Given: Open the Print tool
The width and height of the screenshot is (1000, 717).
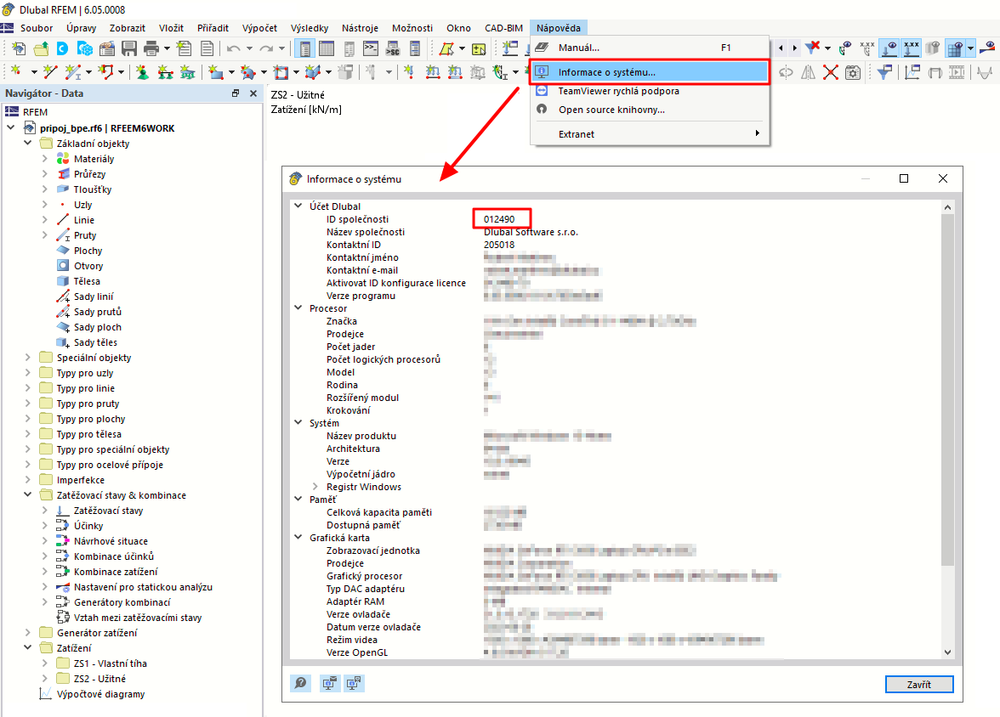Looking at the screenshot, I should coord(151,48).
